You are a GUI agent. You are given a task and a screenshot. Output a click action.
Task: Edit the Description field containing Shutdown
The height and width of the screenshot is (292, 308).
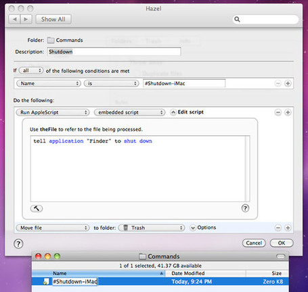click(x=114, y=51)
